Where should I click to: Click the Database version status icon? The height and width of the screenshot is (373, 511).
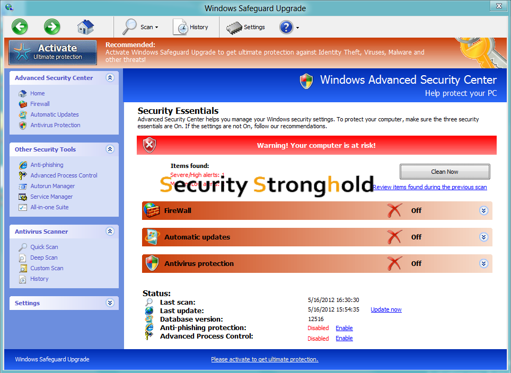pyautogui.click(x=149, y=319)
